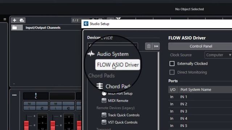Click the Cubase logo in Studio Setup title
The height and width of the screenshot is (130, 232).
(86, 23)
